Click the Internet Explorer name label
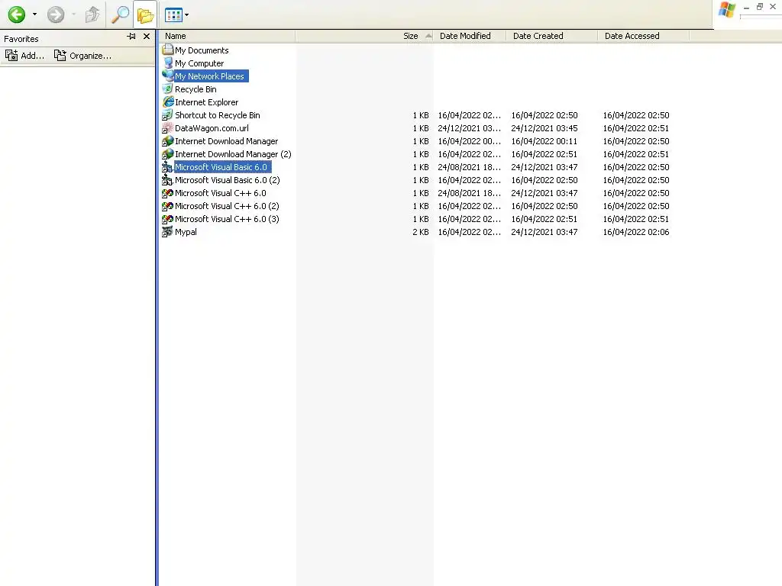 coord(206,102)
